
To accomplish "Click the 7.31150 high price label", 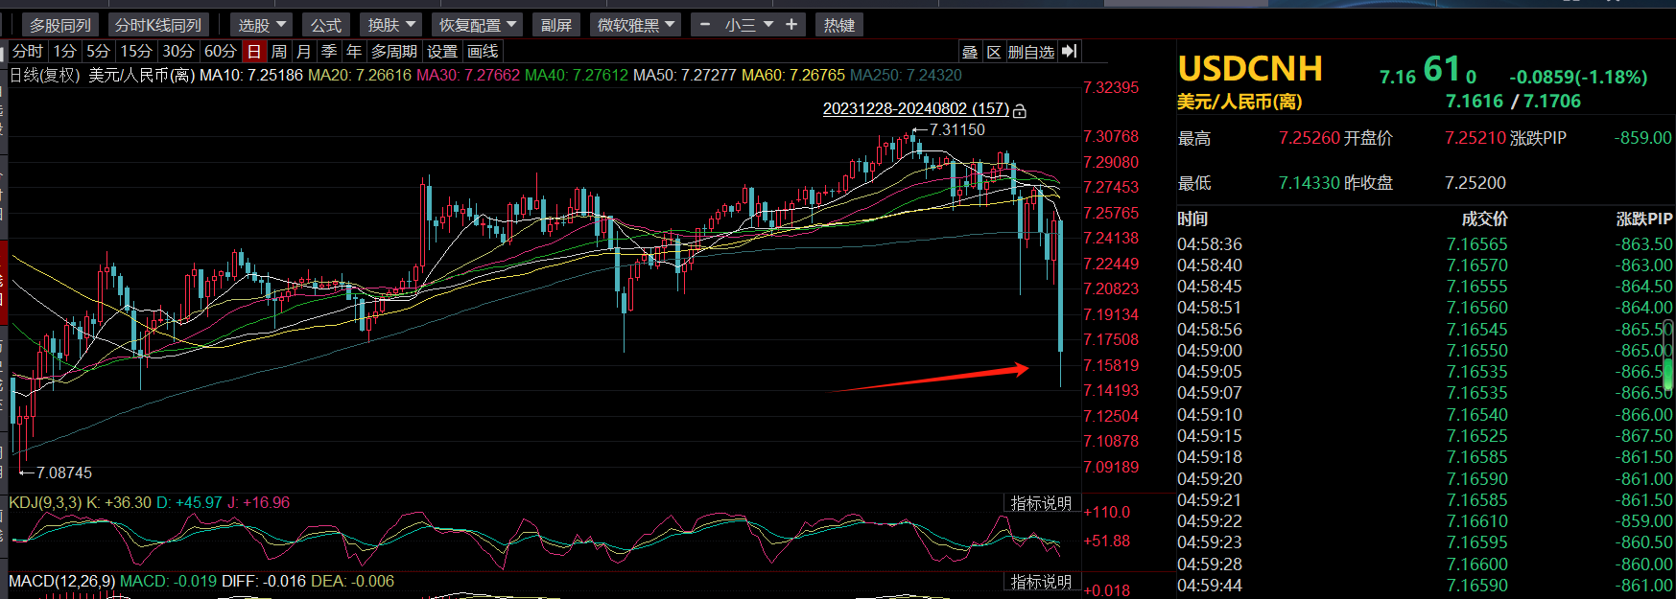I will tap(956, 129).
